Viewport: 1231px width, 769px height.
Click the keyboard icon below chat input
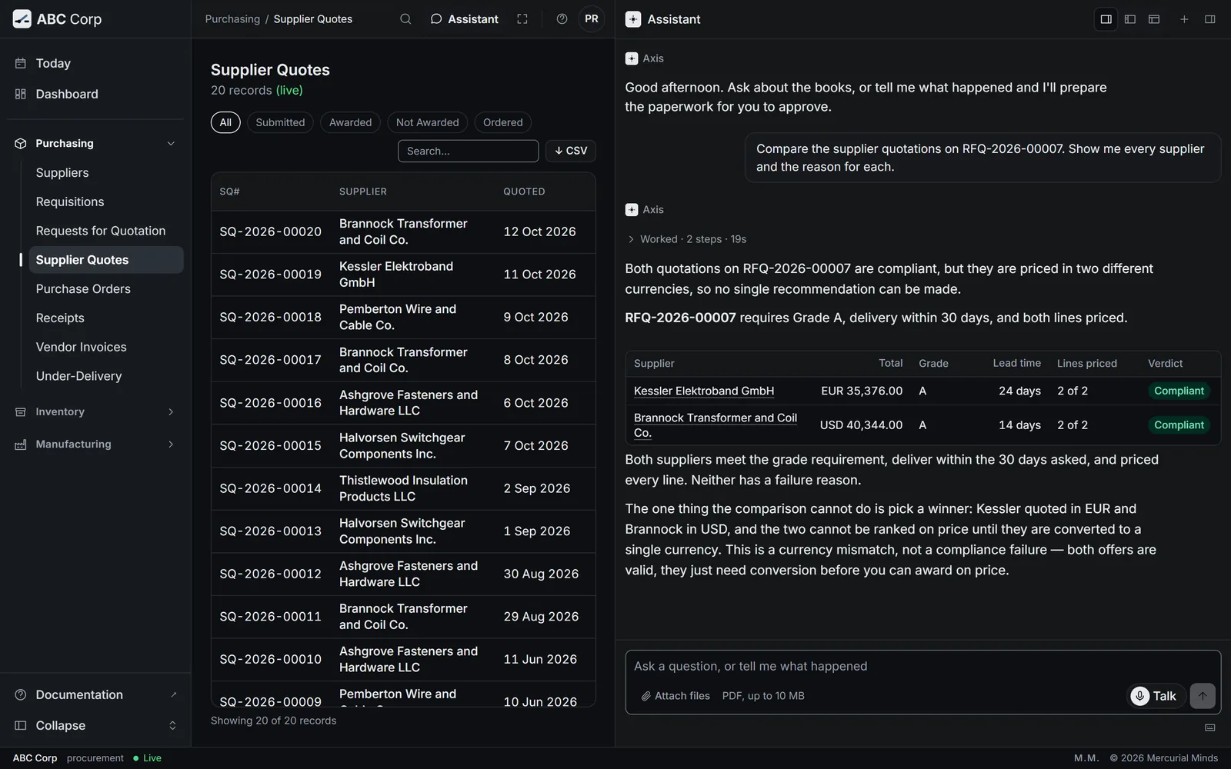pos(1210,727)
